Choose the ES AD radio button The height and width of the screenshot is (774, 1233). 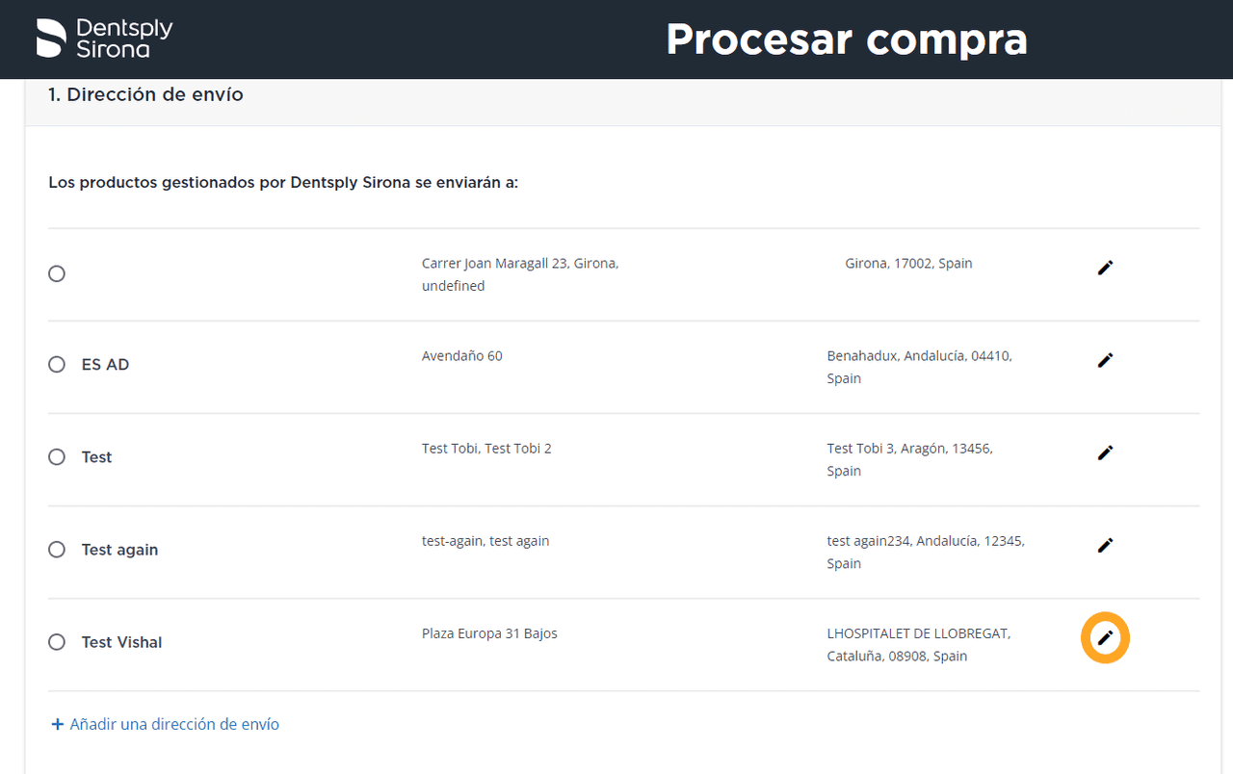(57, 365)
